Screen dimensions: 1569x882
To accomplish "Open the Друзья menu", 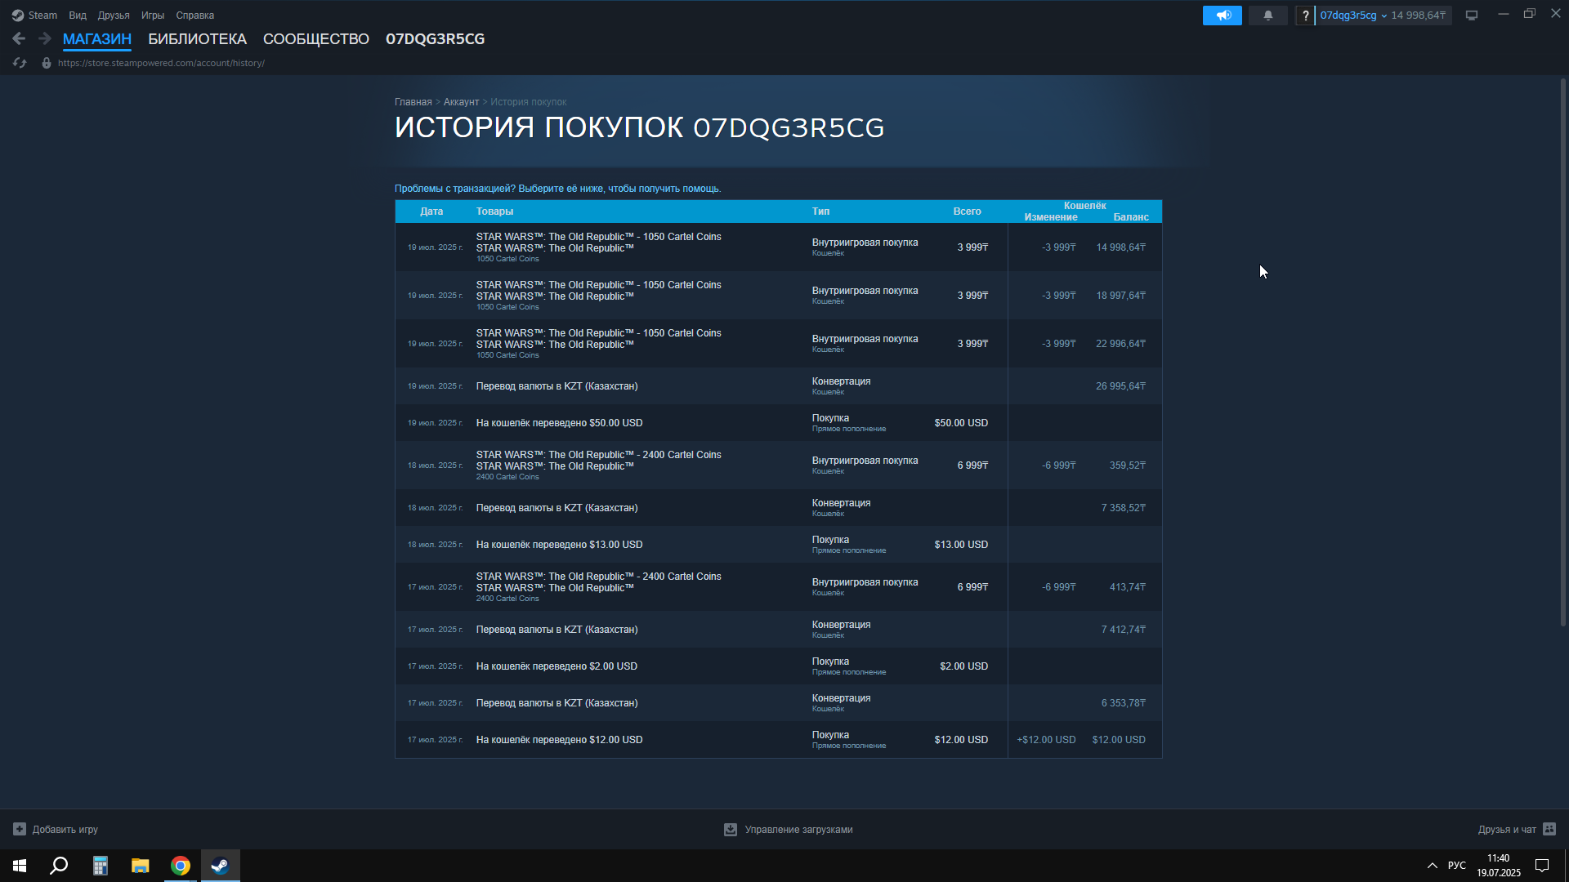I will point(114,16).
